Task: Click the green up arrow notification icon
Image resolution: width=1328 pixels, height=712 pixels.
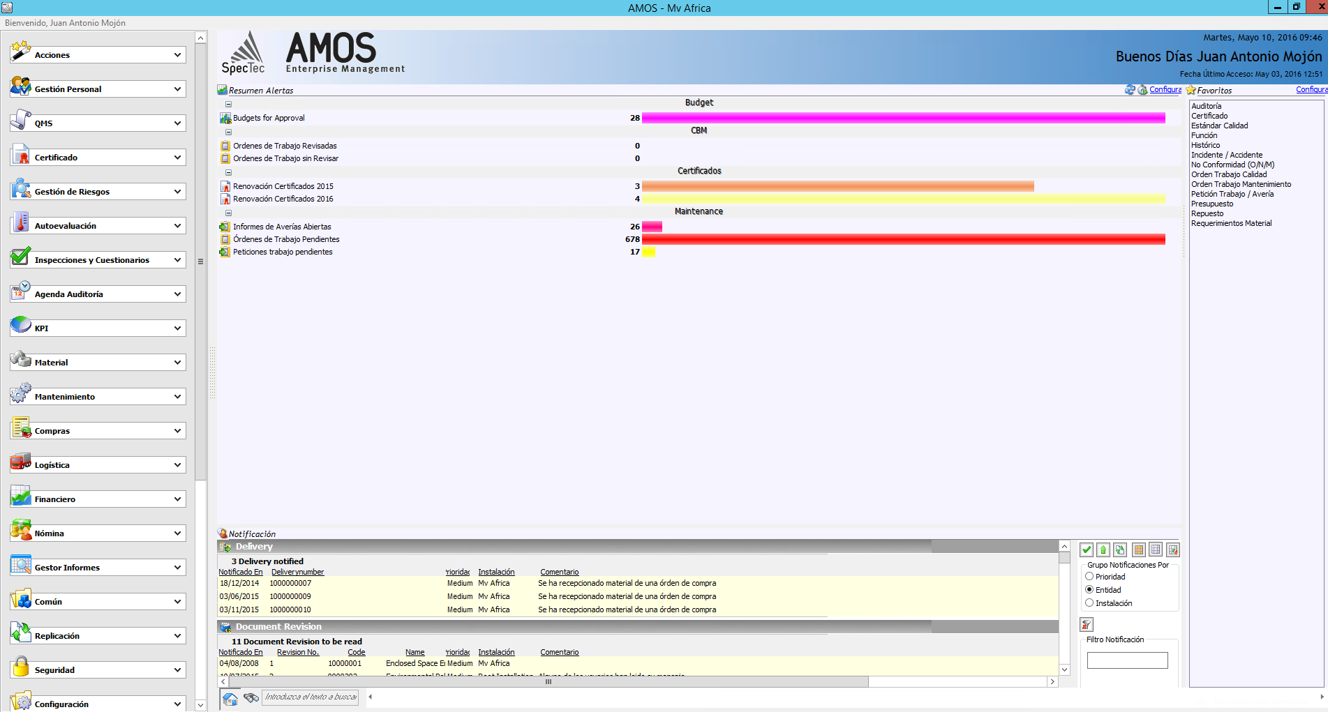Action: (1103, 550)
